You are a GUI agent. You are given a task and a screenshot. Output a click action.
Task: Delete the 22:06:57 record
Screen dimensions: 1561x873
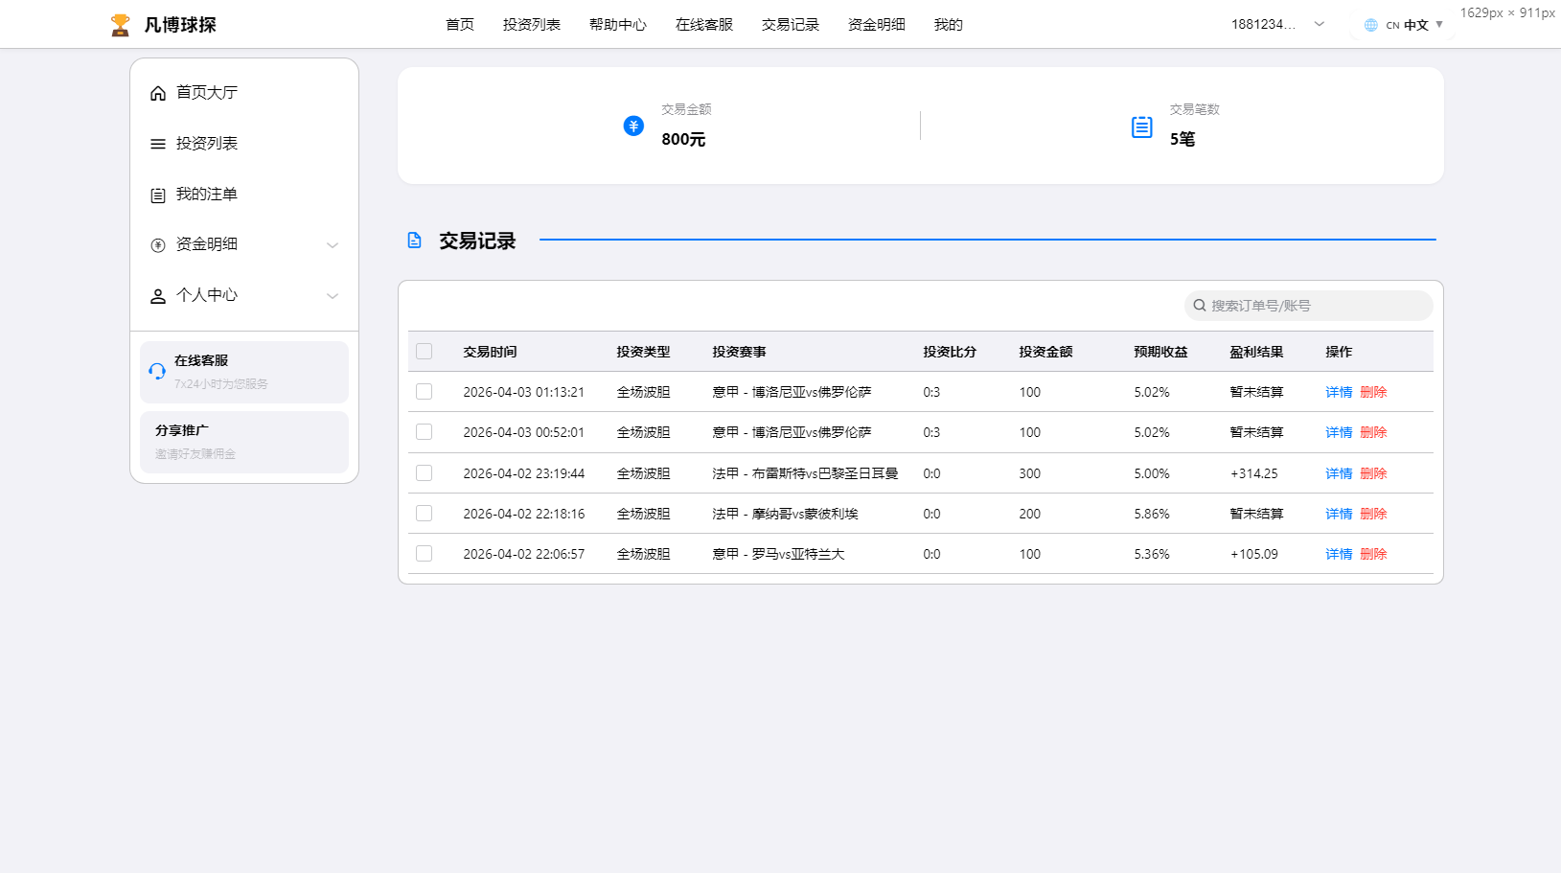click(x=1373, y=554)
